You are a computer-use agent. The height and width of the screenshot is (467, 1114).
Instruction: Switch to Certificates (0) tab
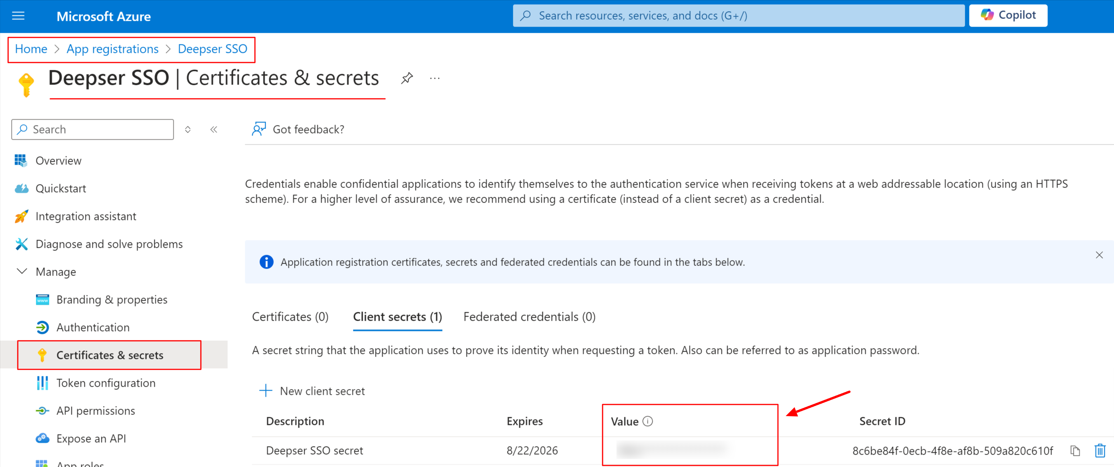tap(290, 316)
